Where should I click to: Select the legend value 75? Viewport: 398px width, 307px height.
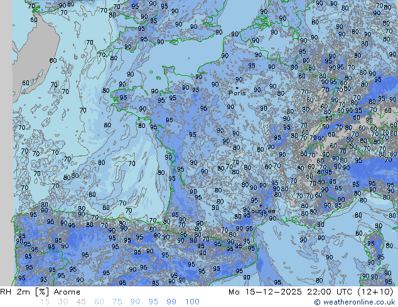pos(117,302)
